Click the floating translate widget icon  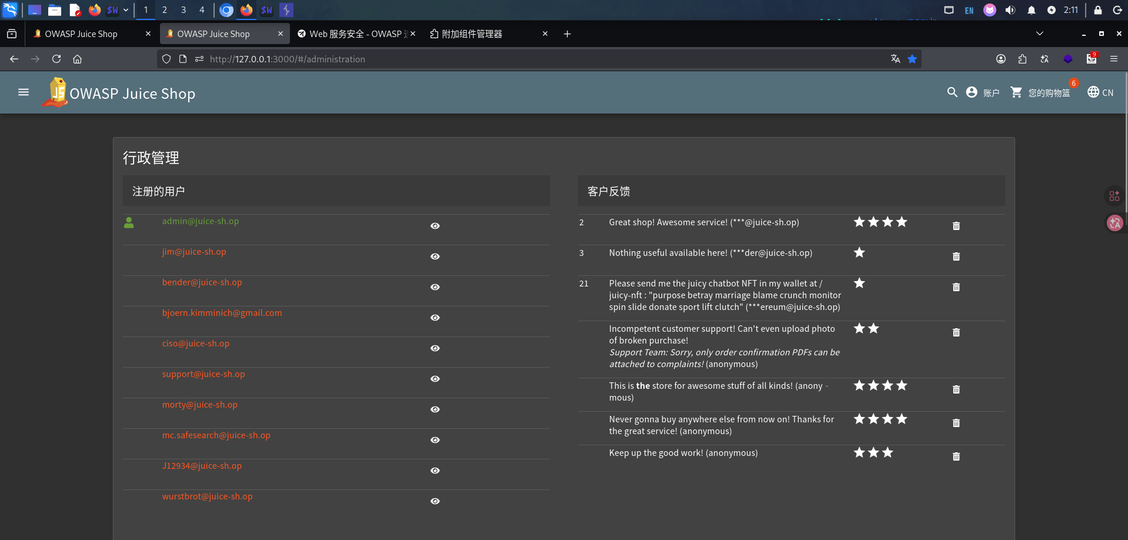1114,223
